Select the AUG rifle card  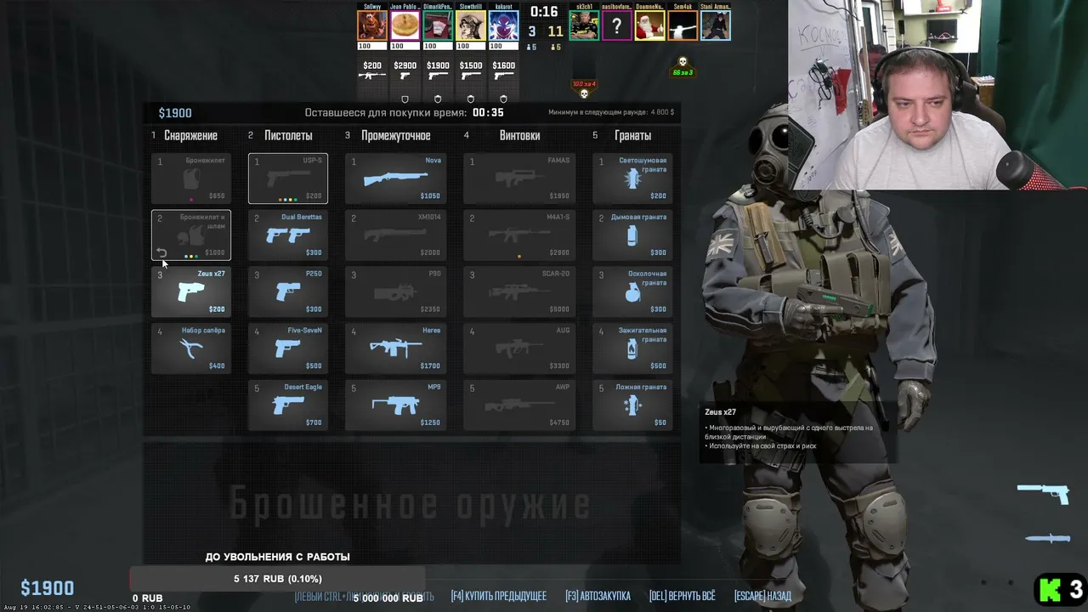tap(519, 348)
